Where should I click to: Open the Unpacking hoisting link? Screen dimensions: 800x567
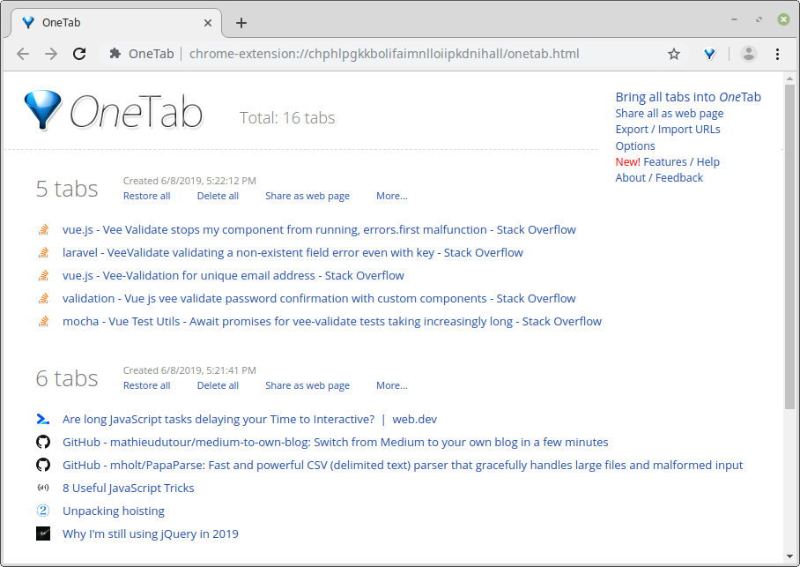[x=113, y=511]
